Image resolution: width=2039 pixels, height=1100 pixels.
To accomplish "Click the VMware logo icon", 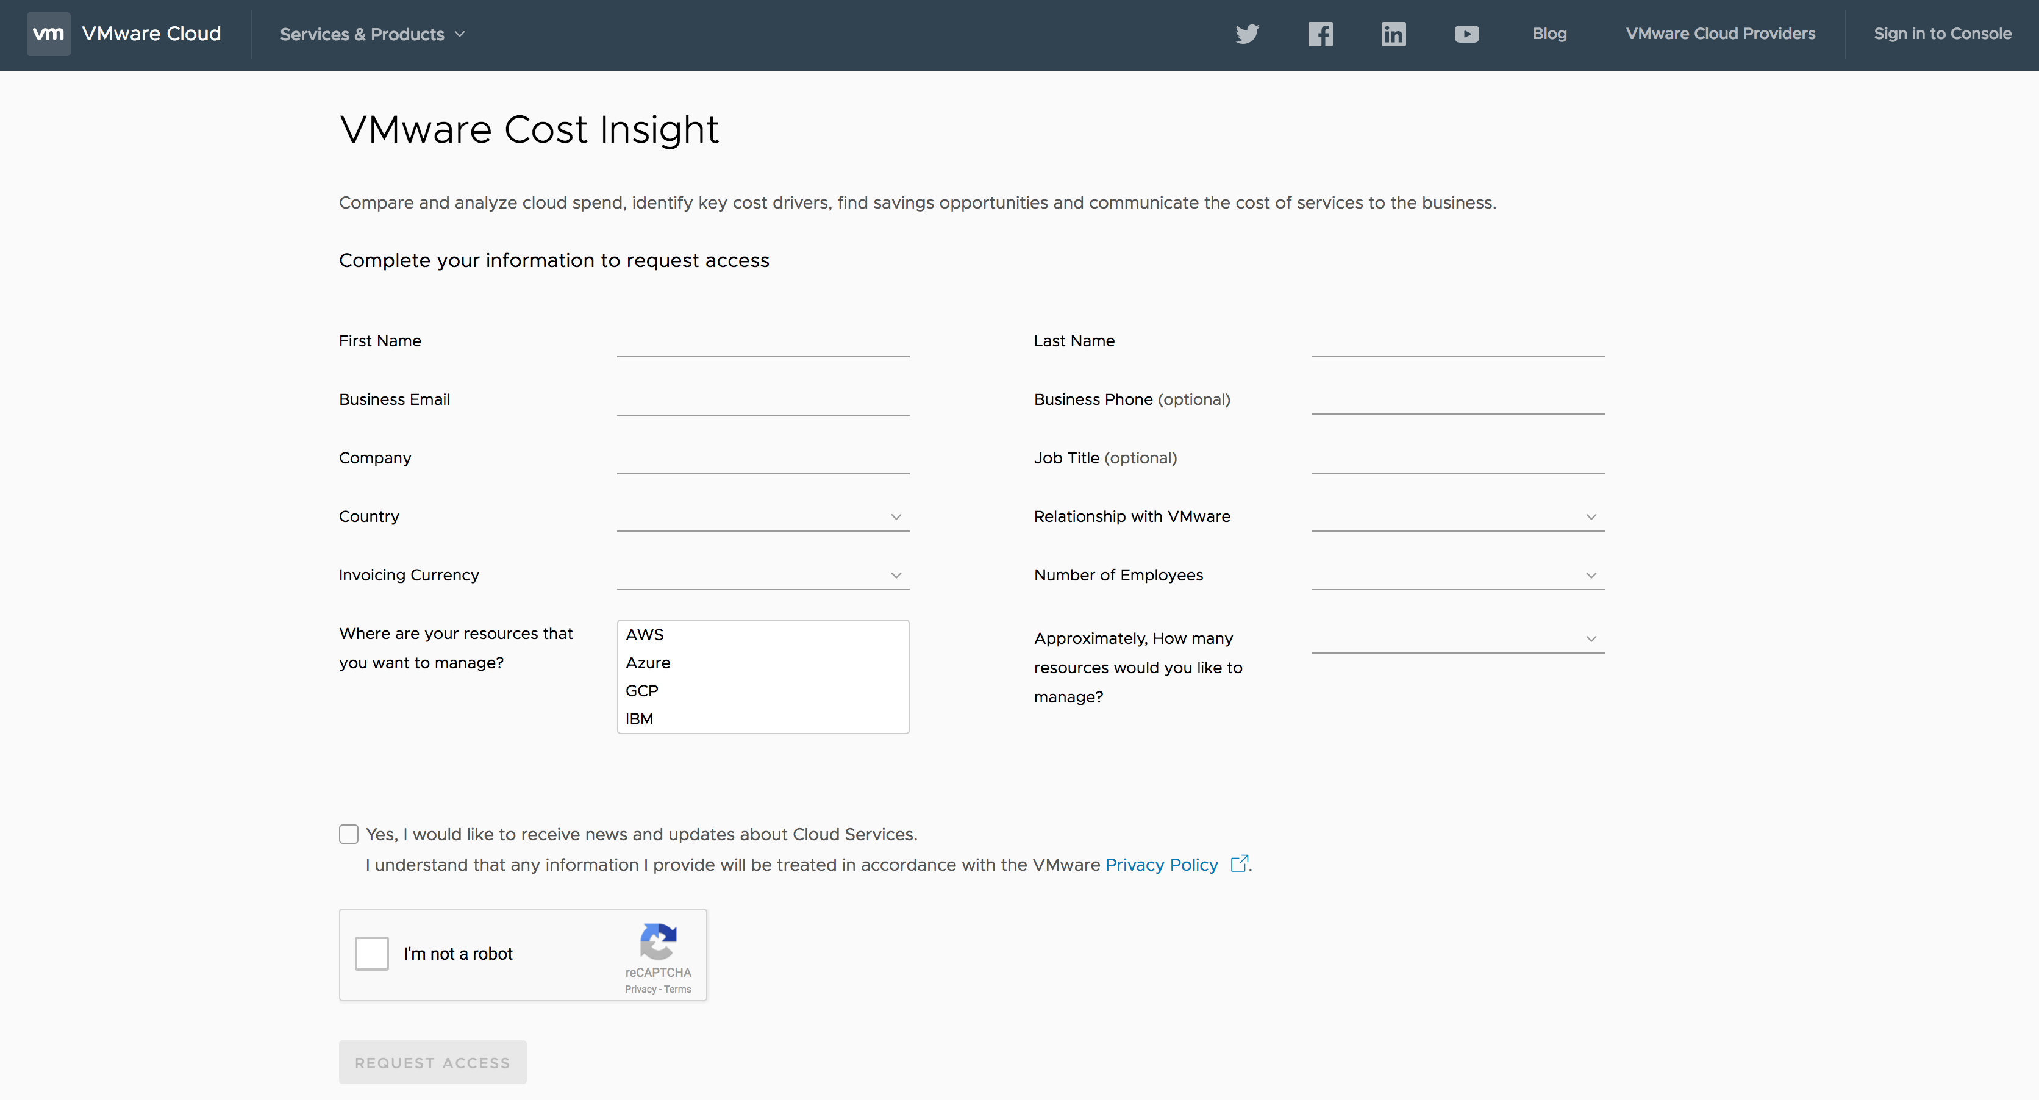I will pyautogui.click(x=48, y=34).
